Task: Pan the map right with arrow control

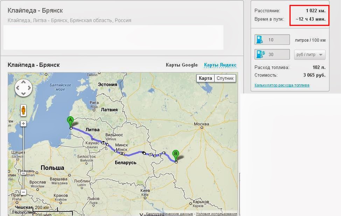Action: pos(29,88)
